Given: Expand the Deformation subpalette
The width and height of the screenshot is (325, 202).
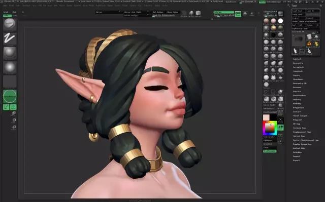Looking at the screenshot, I should (299, 96).
